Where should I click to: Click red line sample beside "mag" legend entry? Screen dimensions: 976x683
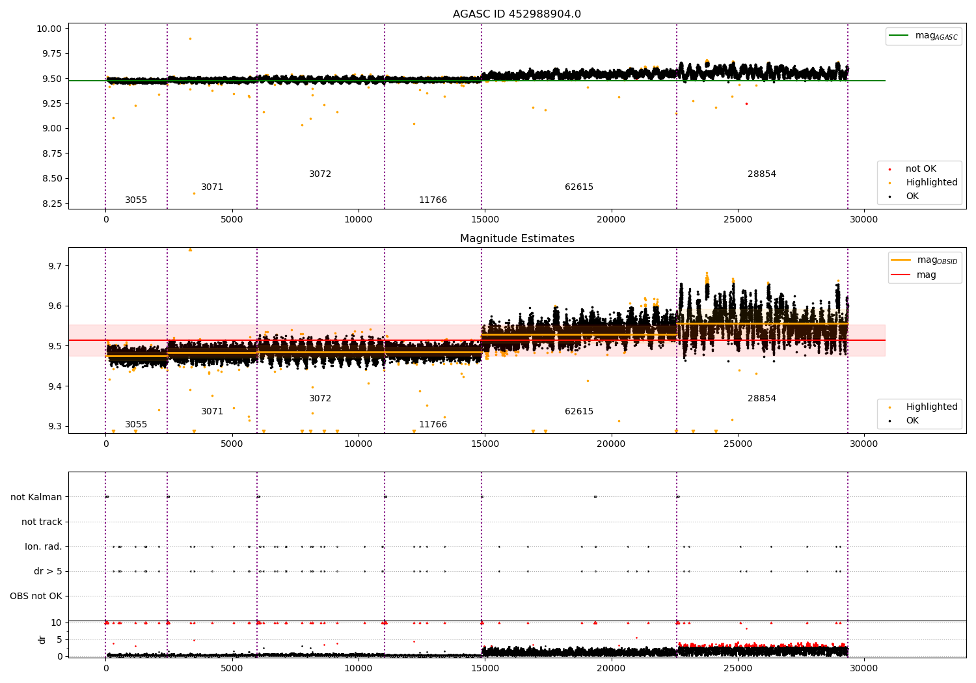coord(901,275)
